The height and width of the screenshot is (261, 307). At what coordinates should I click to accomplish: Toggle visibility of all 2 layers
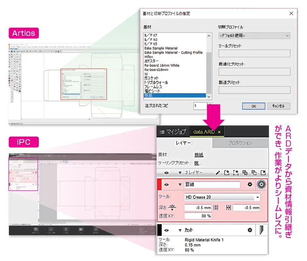166,173
